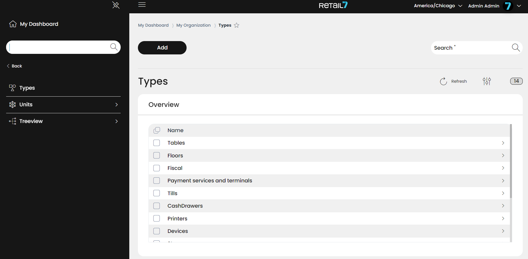Go to My Dashboard breadcrumb
The width and height of the screenshot is (528, 259).
[153, 25]
